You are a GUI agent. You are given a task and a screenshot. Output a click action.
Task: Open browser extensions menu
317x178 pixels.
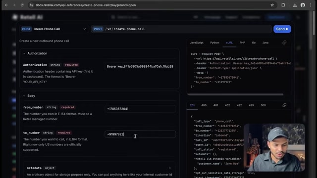click(283, 5)
